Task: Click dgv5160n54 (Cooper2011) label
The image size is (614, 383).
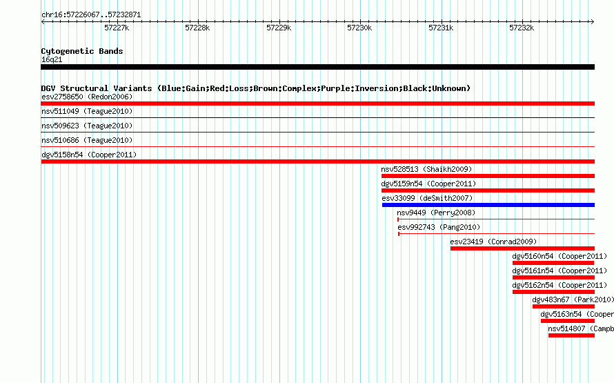Action: coord(559,256)
